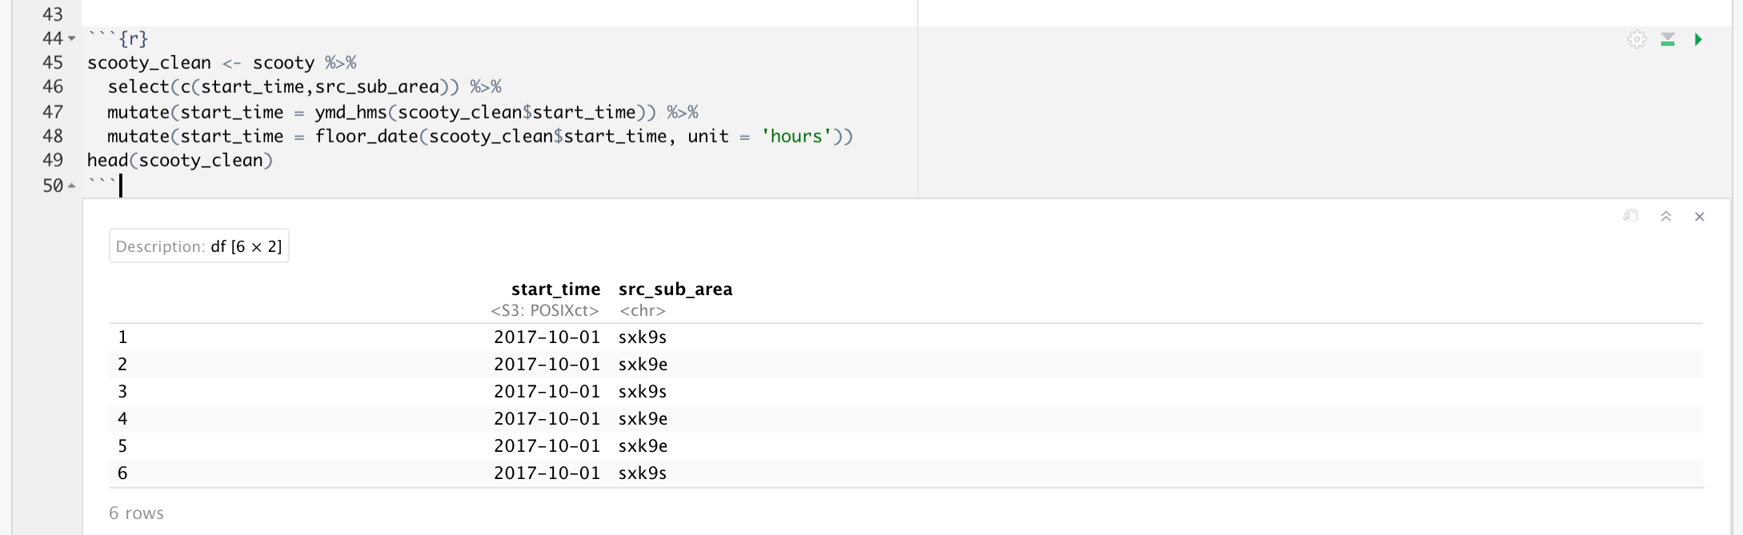1743x535 pixels.
Task: Click line number 47 in the gutter
Action: click(x=51, y=112)
